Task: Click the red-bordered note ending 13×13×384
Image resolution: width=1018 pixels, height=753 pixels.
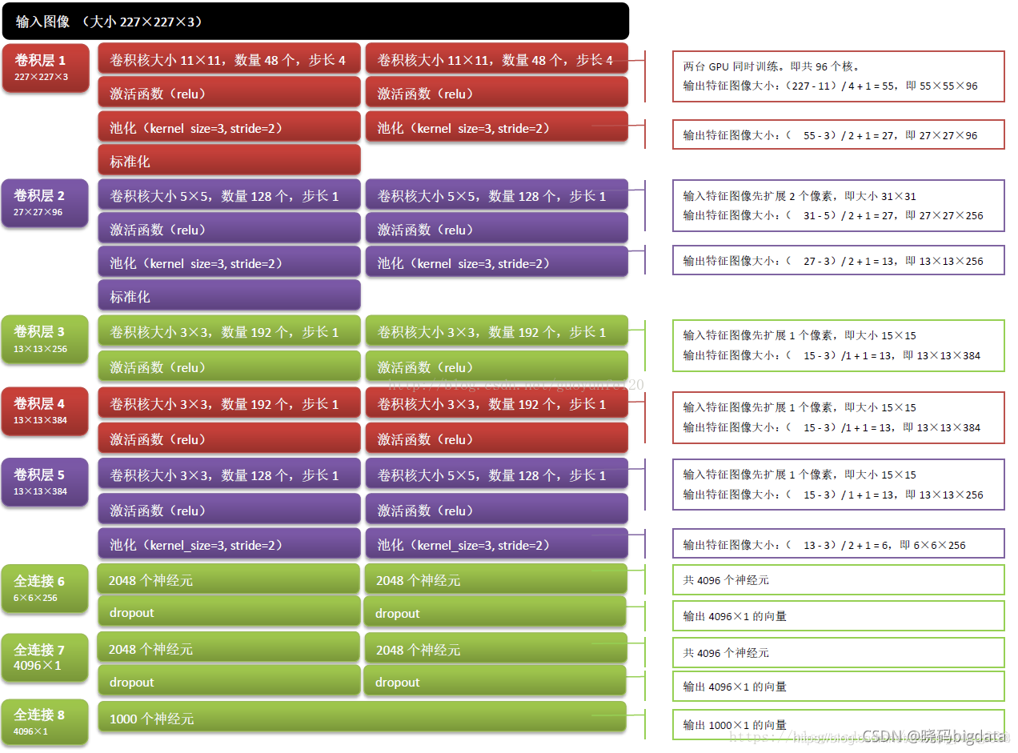Action: click(838, 418)
